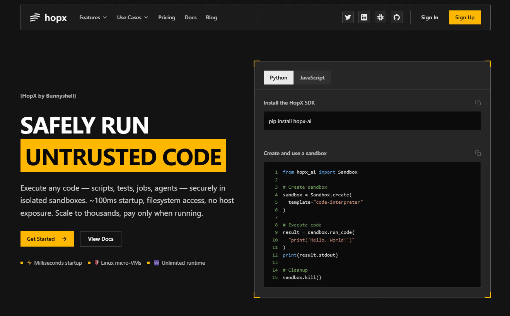Go to the Pricing page
The height and width of the screenshot is (316, 510).
click(x=167, y=17)
